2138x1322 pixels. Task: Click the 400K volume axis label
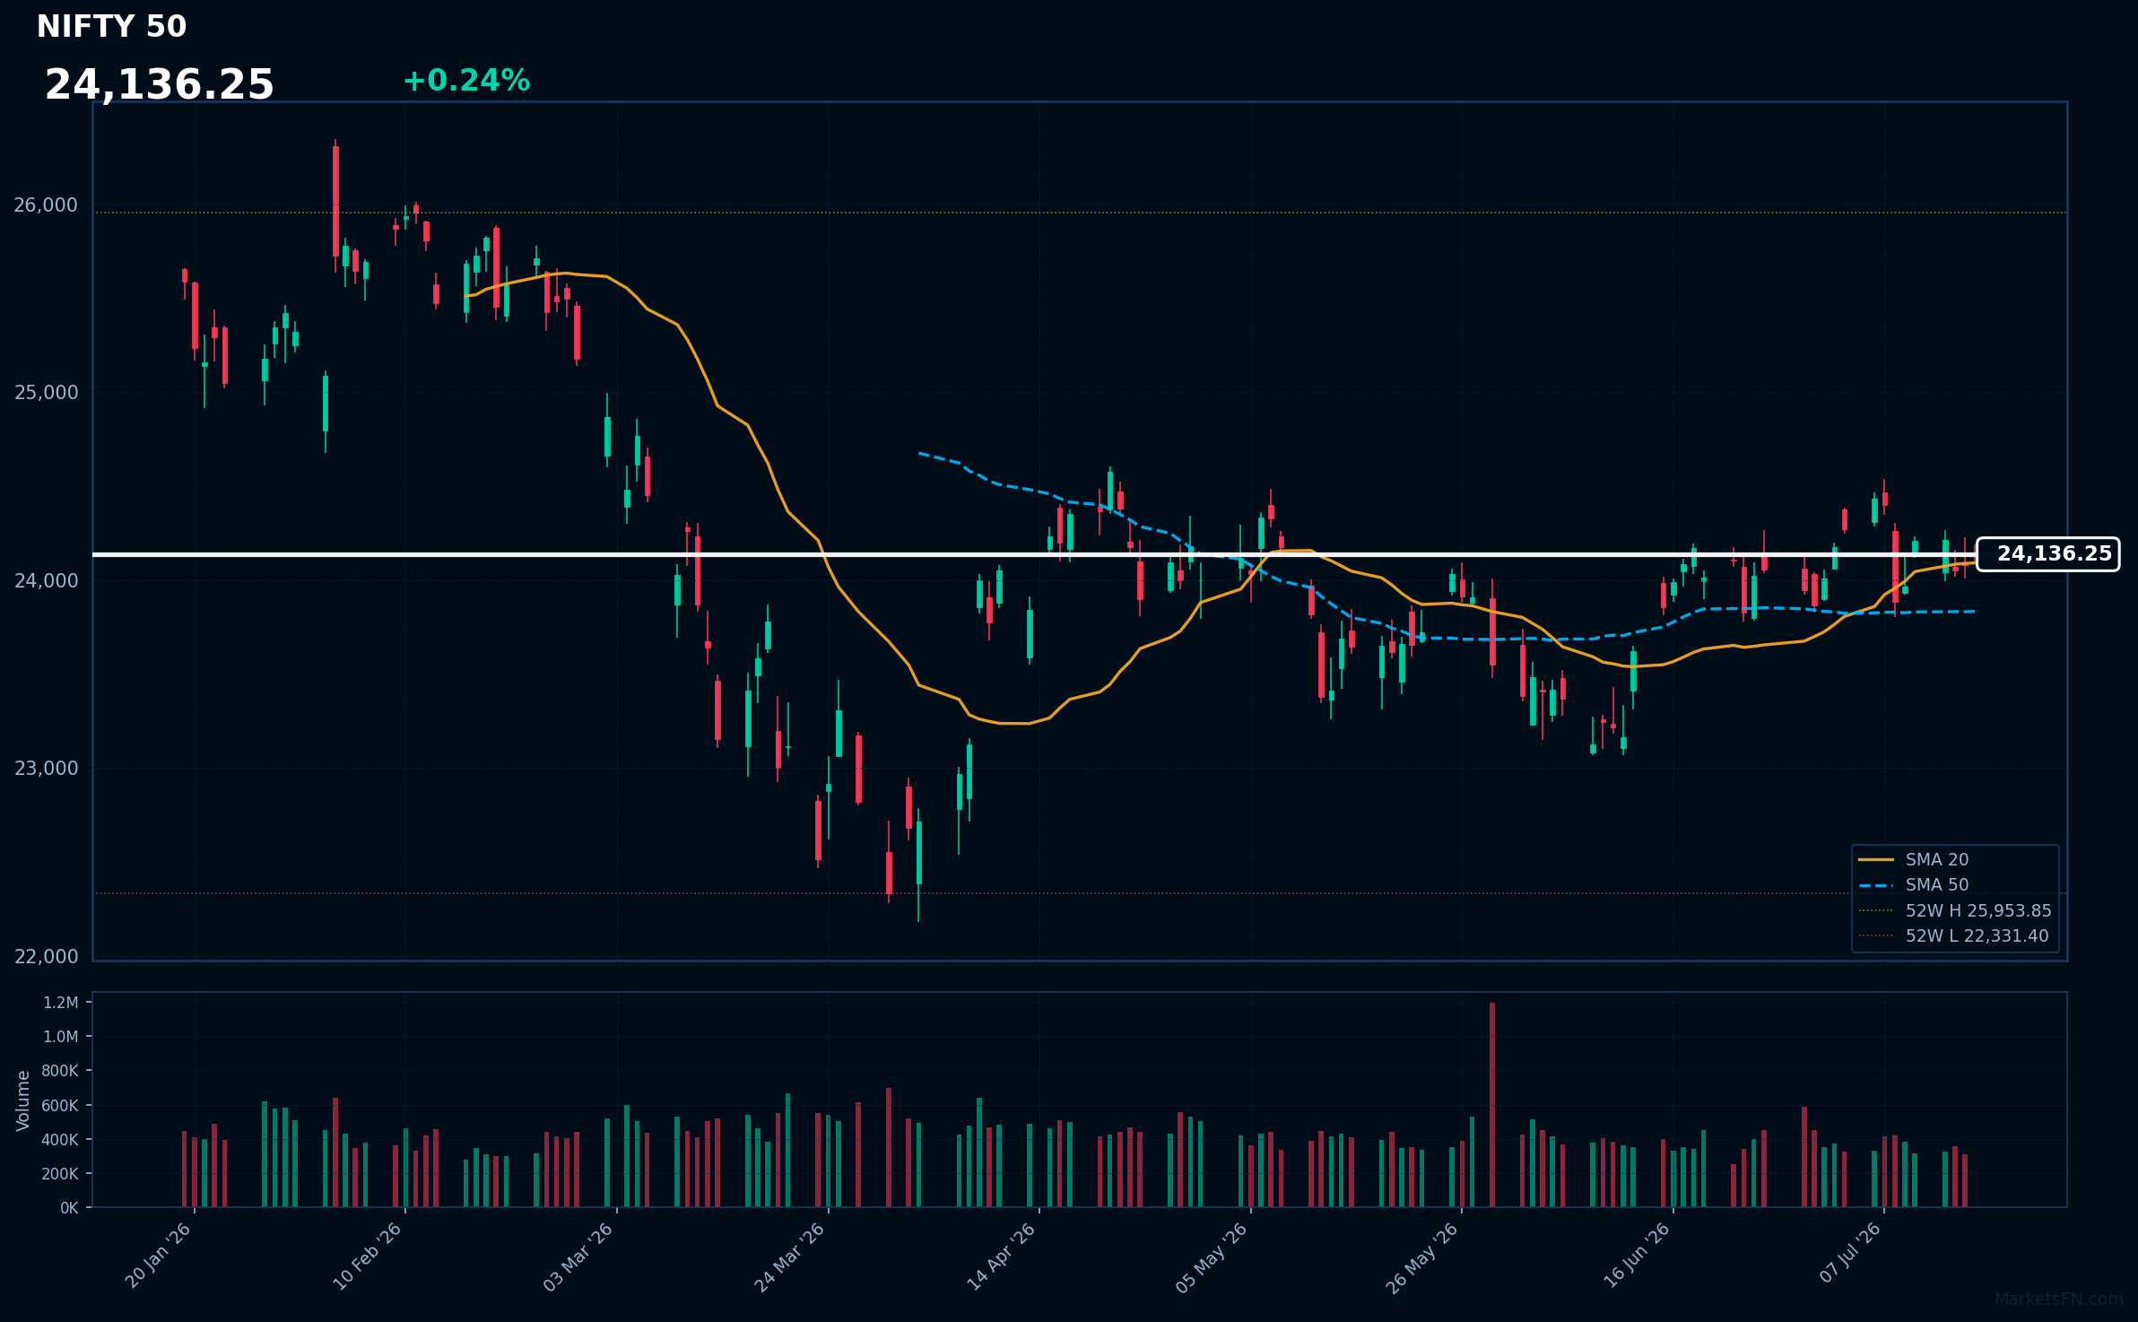(60, 1140)
